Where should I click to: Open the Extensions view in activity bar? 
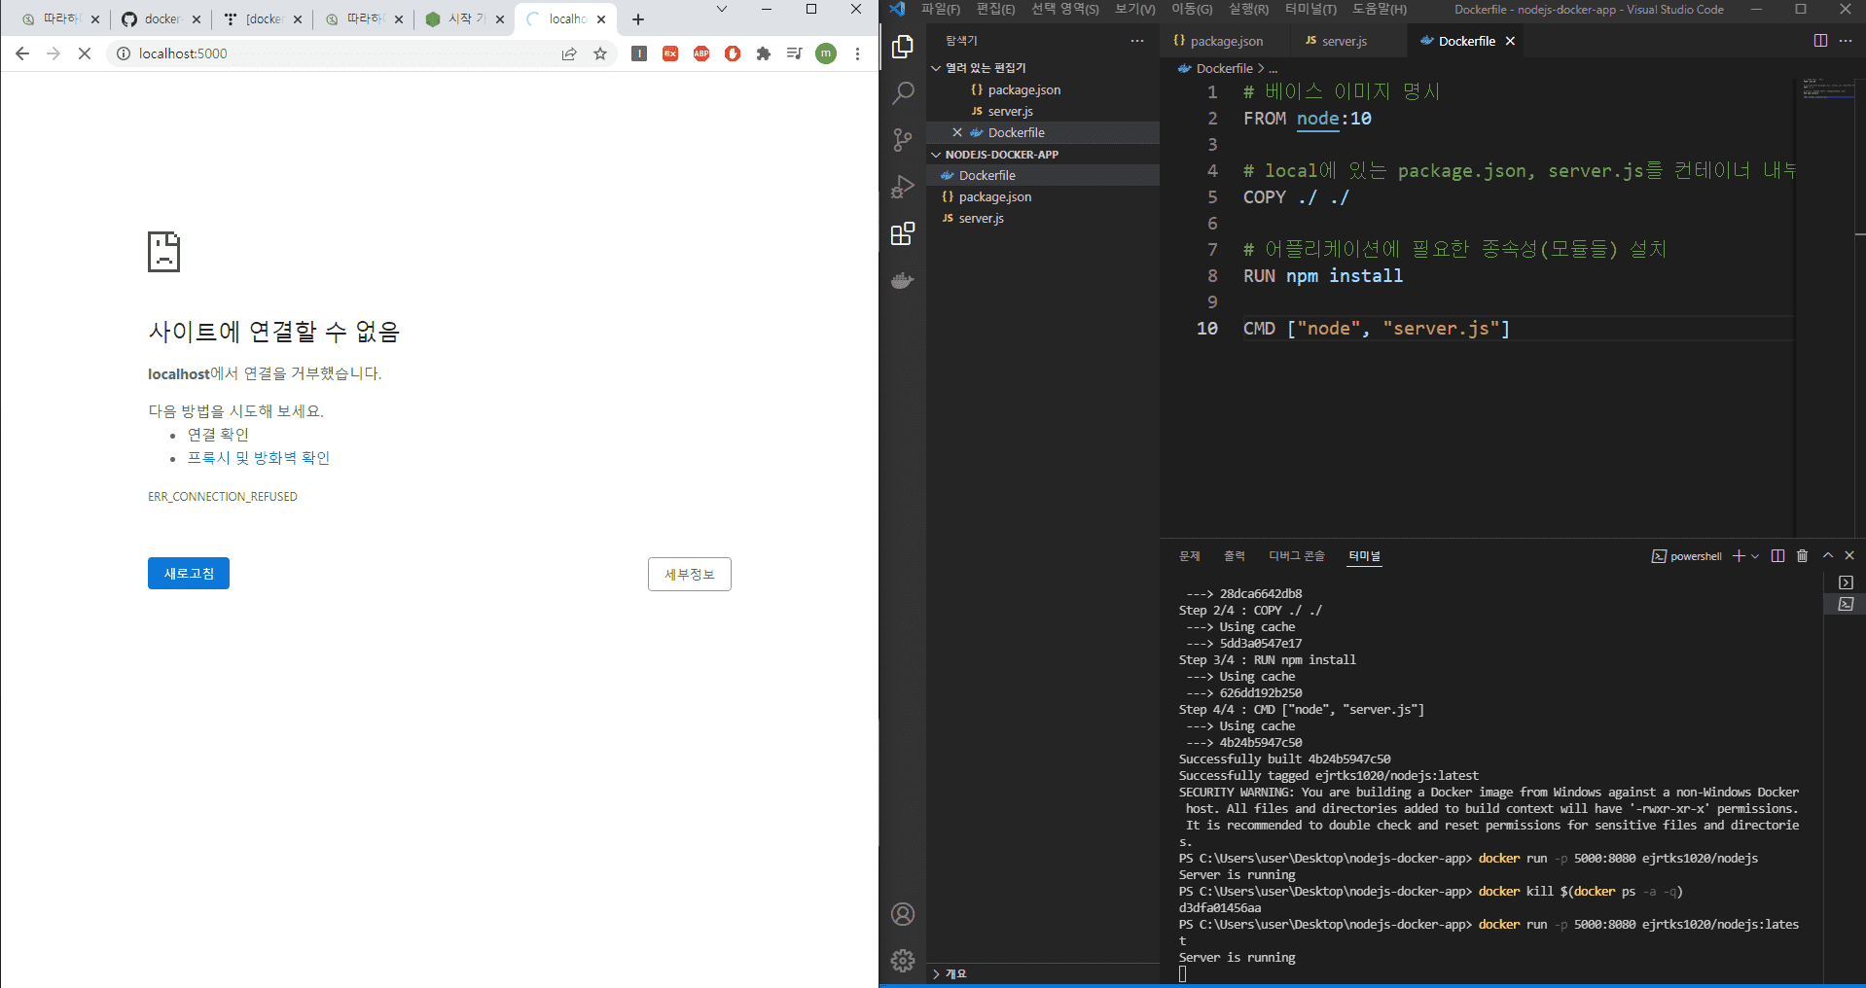[903, 233]
